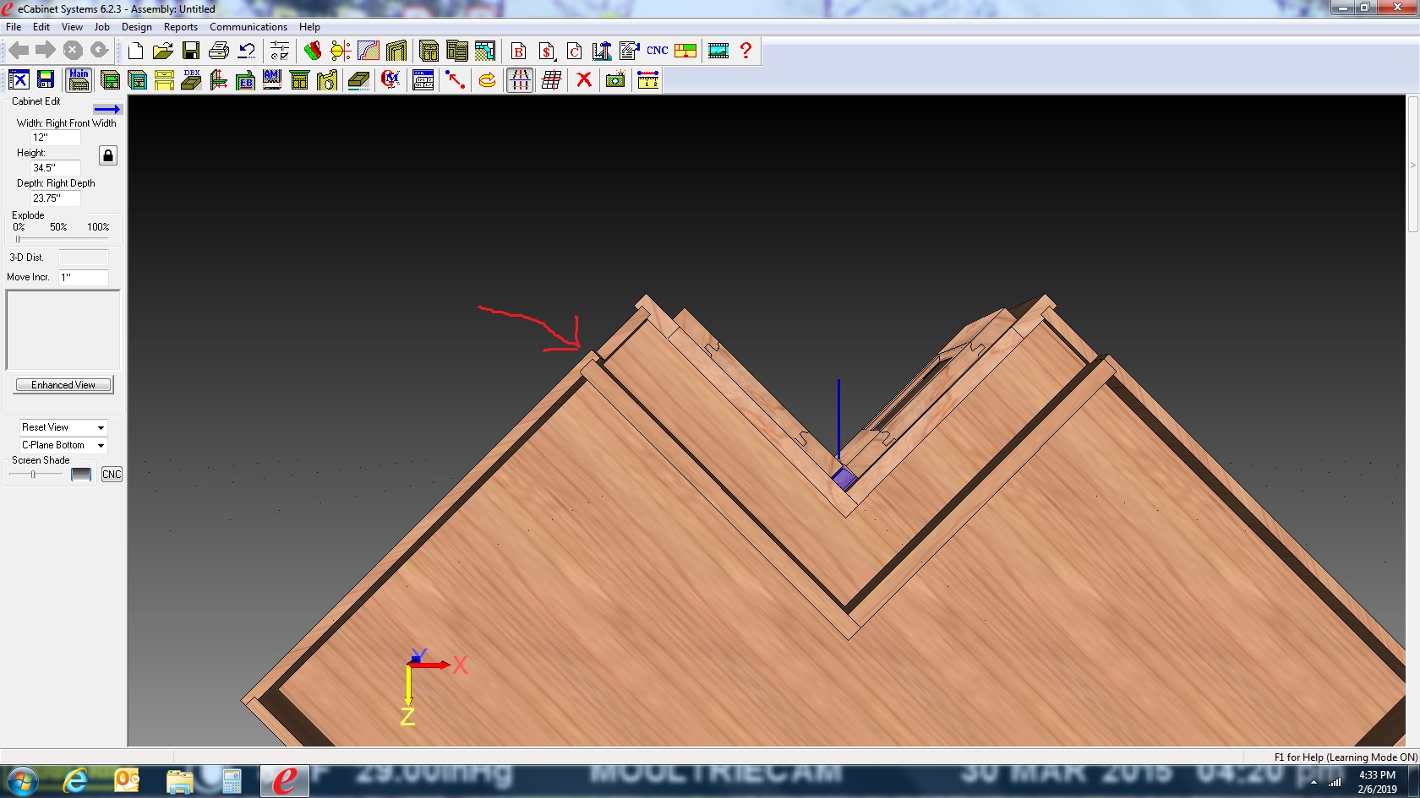Toggle the Main cabinet view button
The image size is (1420, 798).
pyautogui.click(x=79, y=80)
